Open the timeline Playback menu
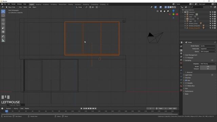This screenshot has height=122, width=217. pyautogui.click(x=9, y=108)
